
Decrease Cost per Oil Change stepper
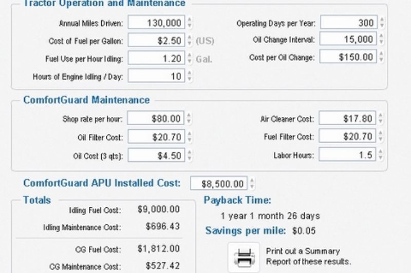coord(381,60)
